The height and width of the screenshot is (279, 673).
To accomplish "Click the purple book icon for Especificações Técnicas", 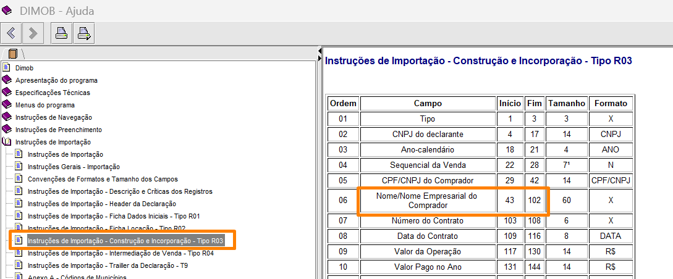I will pyautogui.click(x=6, y=92).
